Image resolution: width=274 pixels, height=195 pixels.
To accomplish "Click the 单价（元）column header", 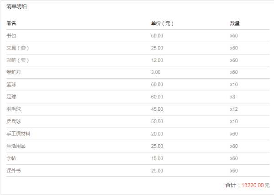I will point(162,23).
